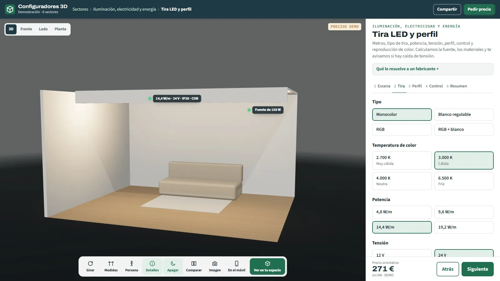Toggle the Detalles info tool
The width and height of the screenshot is (500, 281).
tap(152, 266)
